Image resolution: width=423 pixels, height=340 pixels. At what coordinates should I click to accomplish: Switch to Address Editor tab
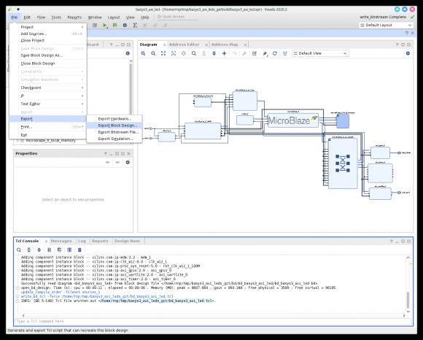(184, 45)
